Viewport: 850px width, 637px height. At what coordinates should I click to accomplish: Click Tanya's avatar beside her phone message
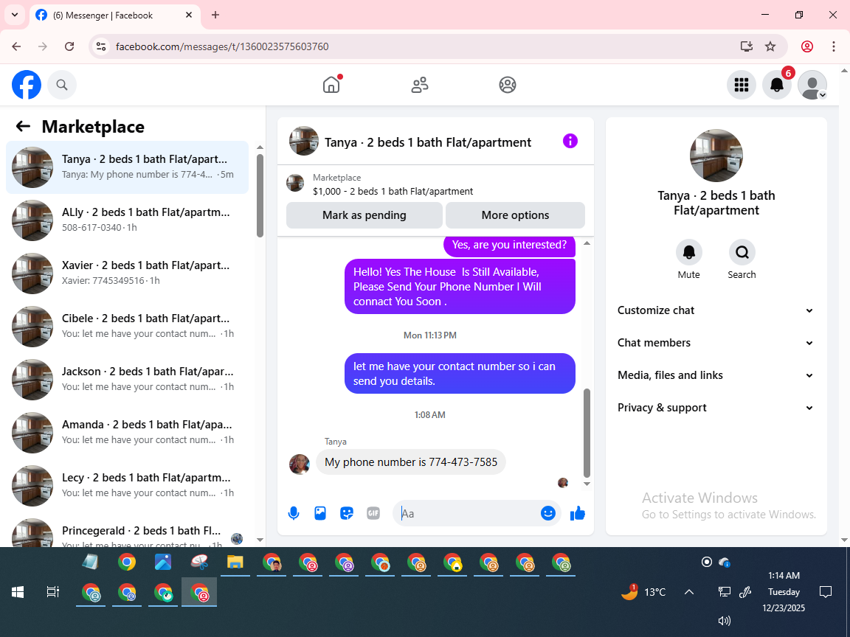coord(300,464)
